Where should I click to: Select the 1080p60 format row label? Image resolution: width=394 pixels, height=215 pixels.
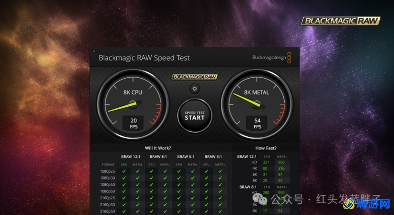click(x=107, y=191)
